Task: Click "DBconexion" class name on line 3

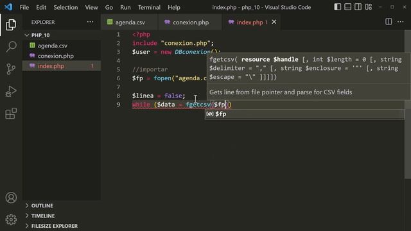Action: click(193, 52)
